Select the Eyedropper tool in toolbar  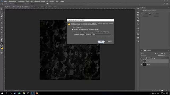2,43
